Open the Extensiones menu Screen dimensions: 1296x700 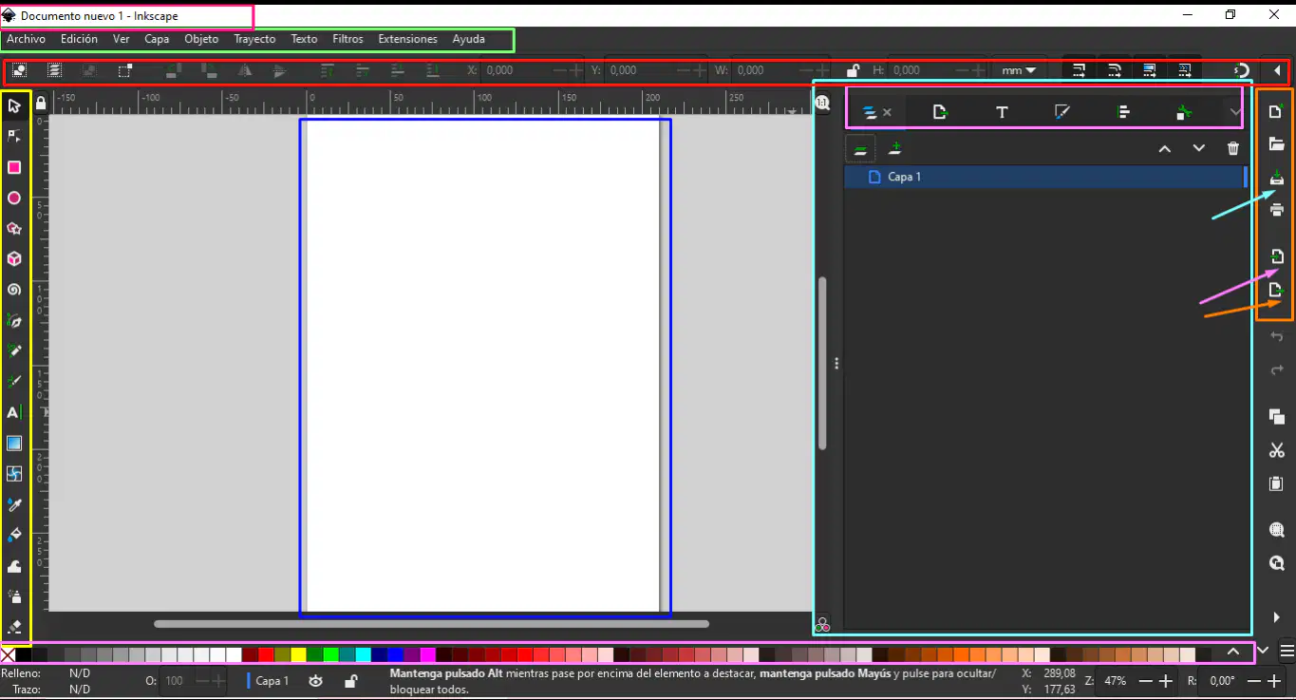point(407,39)
